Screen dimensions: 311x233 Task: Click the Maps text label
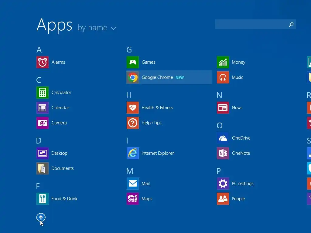coord(147,199)
